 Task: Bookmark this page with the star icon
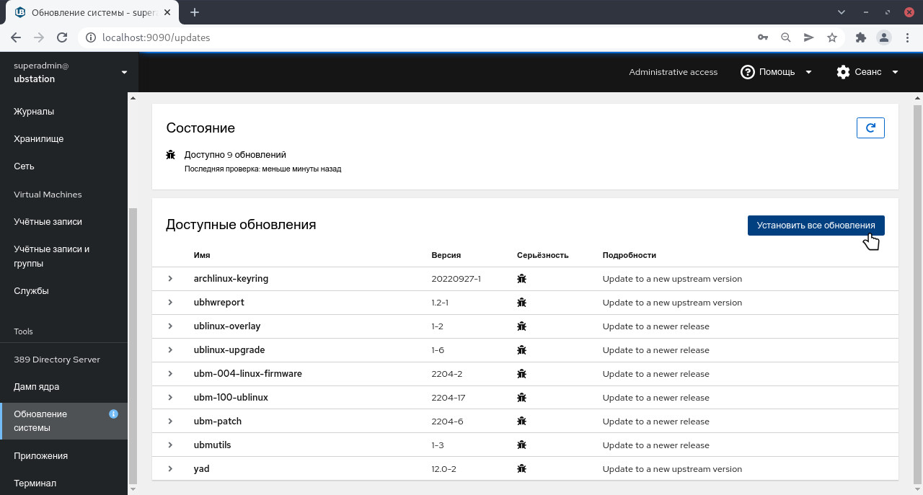tap(831, 37)
